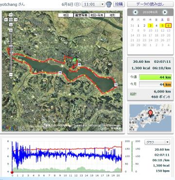Pan the map down with the arrow
Image resolution: width=175 pixels, height=180 pixels.
pyautogui.click(x=11, y=25)
